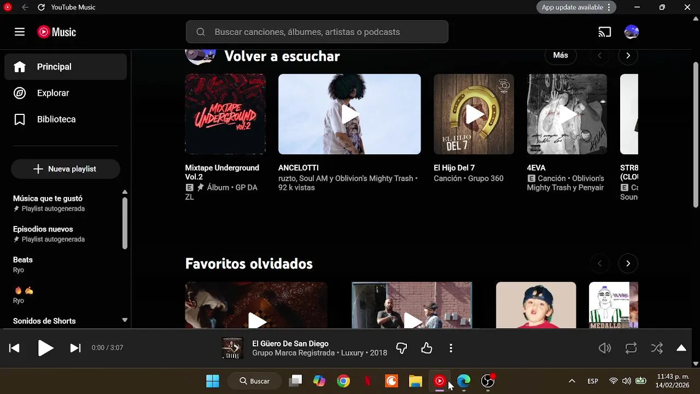Viewport: 700px width, 394px height.
Task: Open Crunchyroll from the taskbar
Action: tap(392, 381)
